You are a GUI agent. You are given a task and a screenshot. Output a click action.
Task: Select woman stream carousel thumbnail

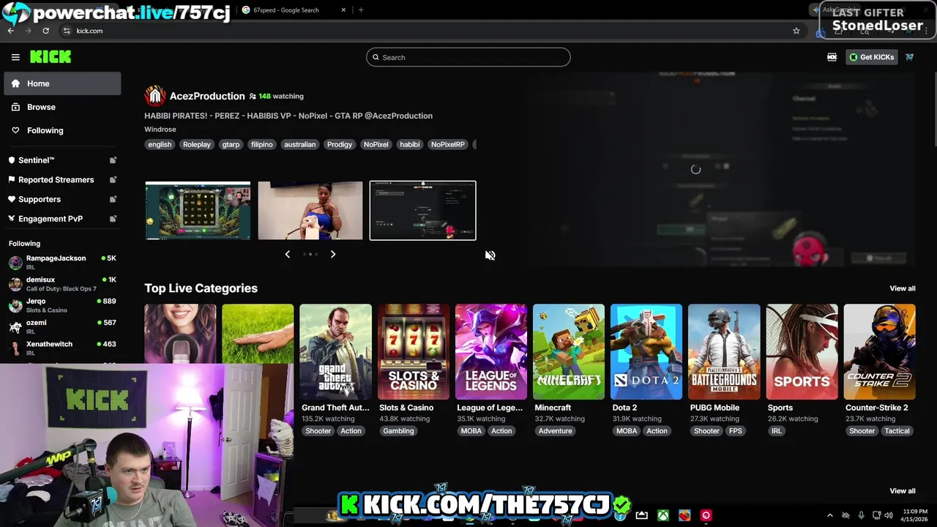310,211
